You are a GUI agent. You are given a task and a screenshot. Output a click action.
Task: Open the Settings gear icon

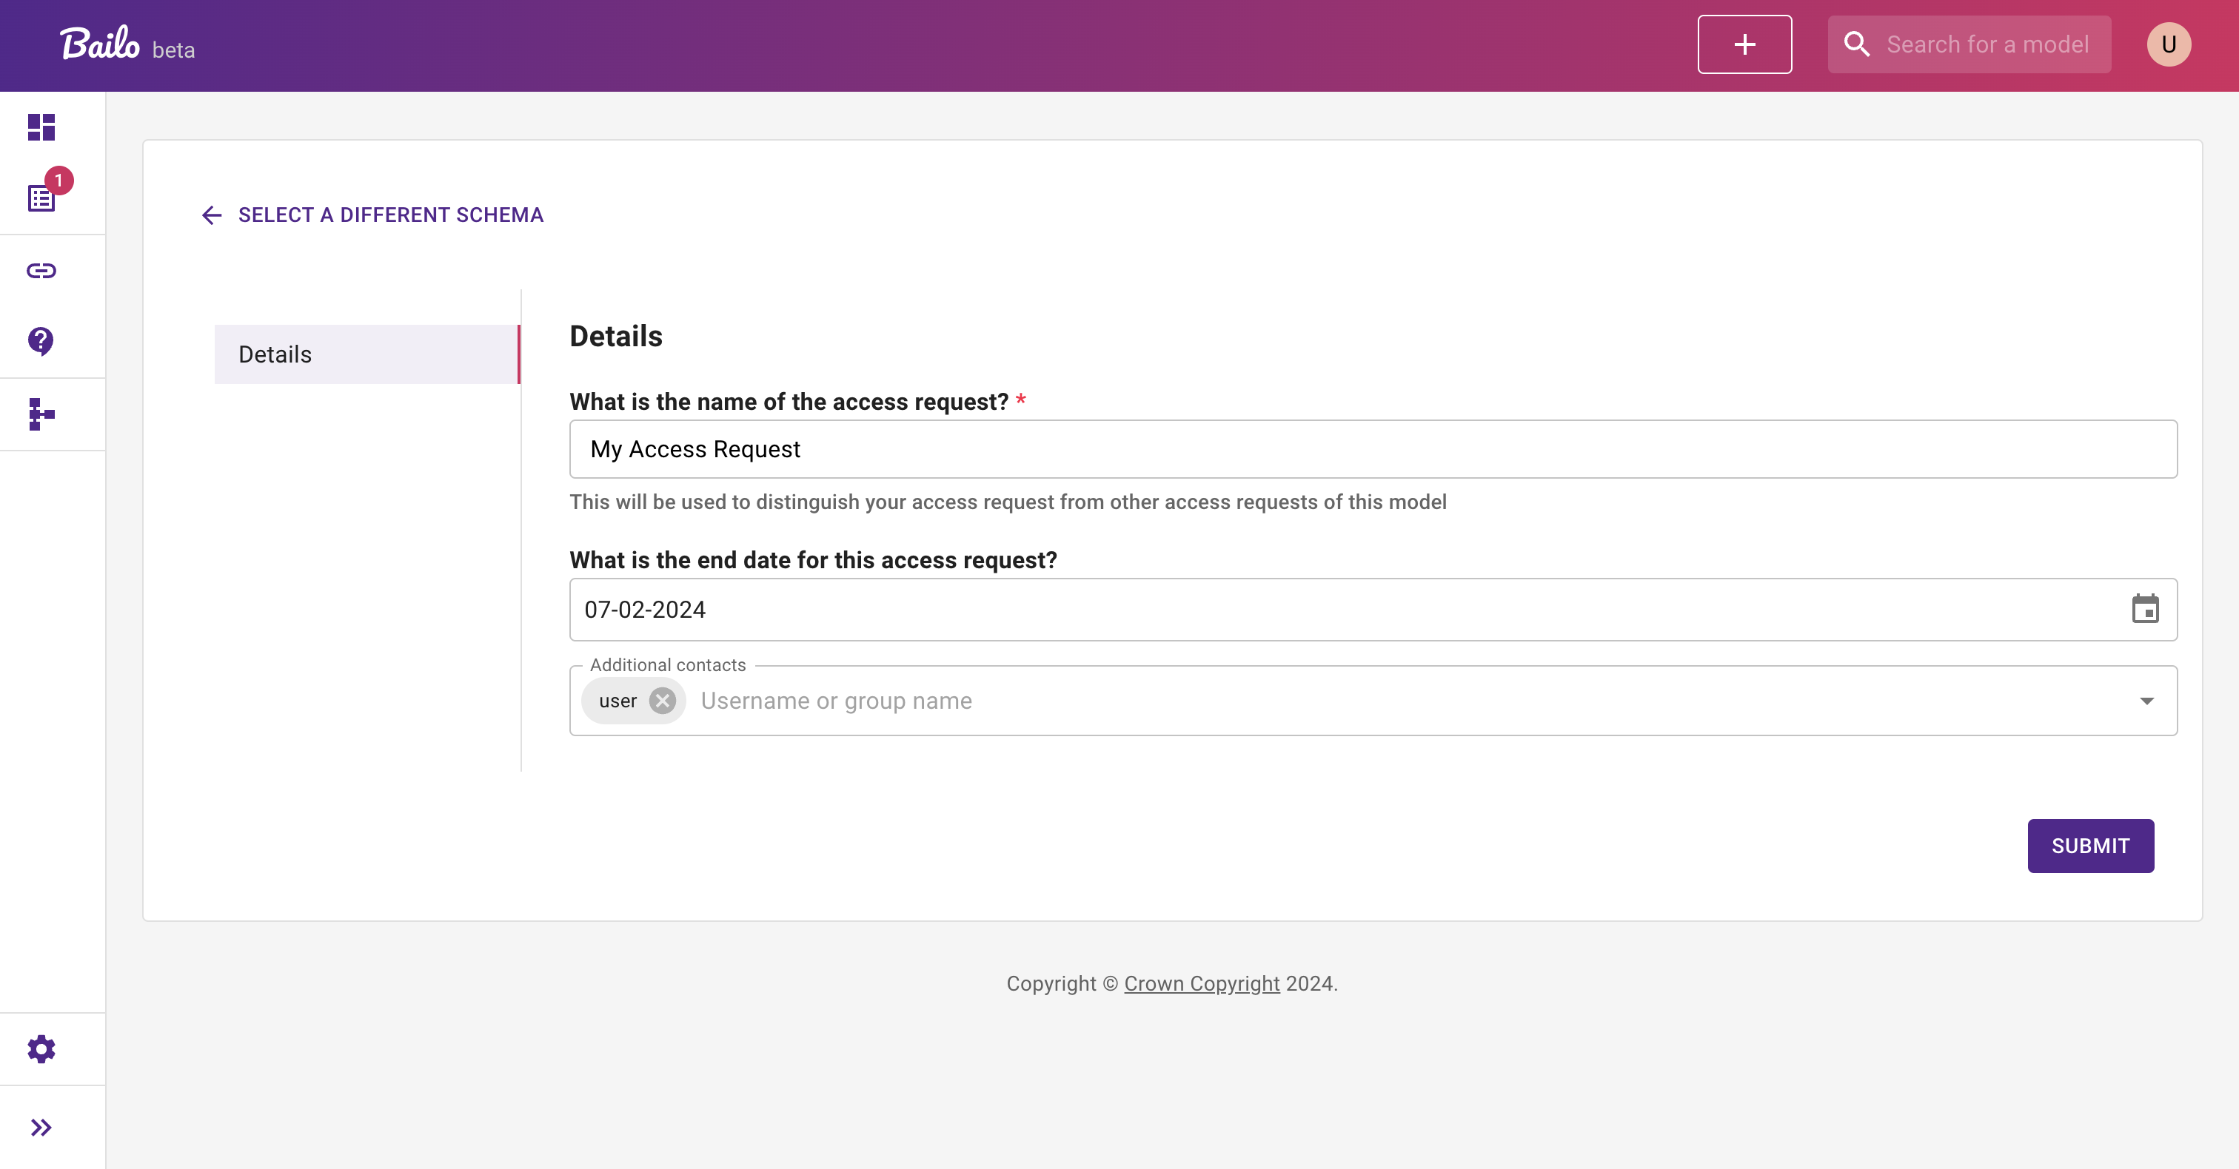(x=40, y=1048)
